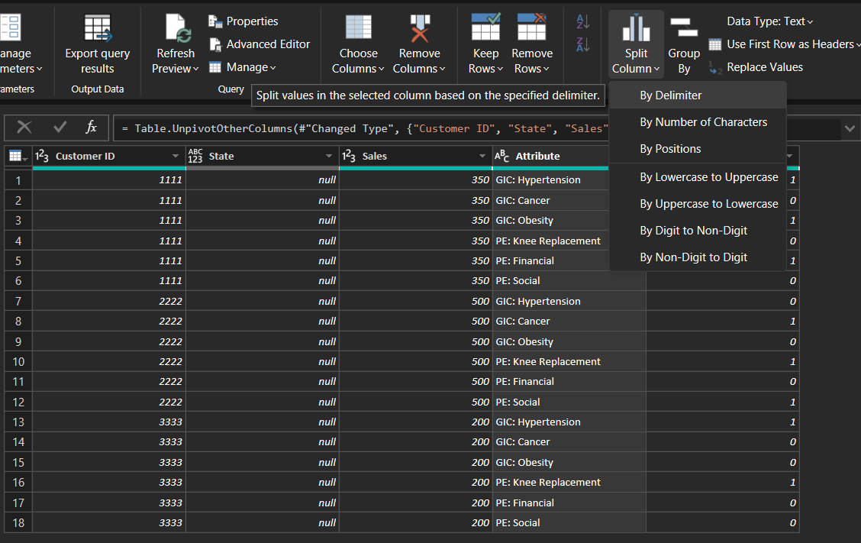Open the State column filter dropdown
Viewport: 861px width, 543px height.
coord(329,156)
